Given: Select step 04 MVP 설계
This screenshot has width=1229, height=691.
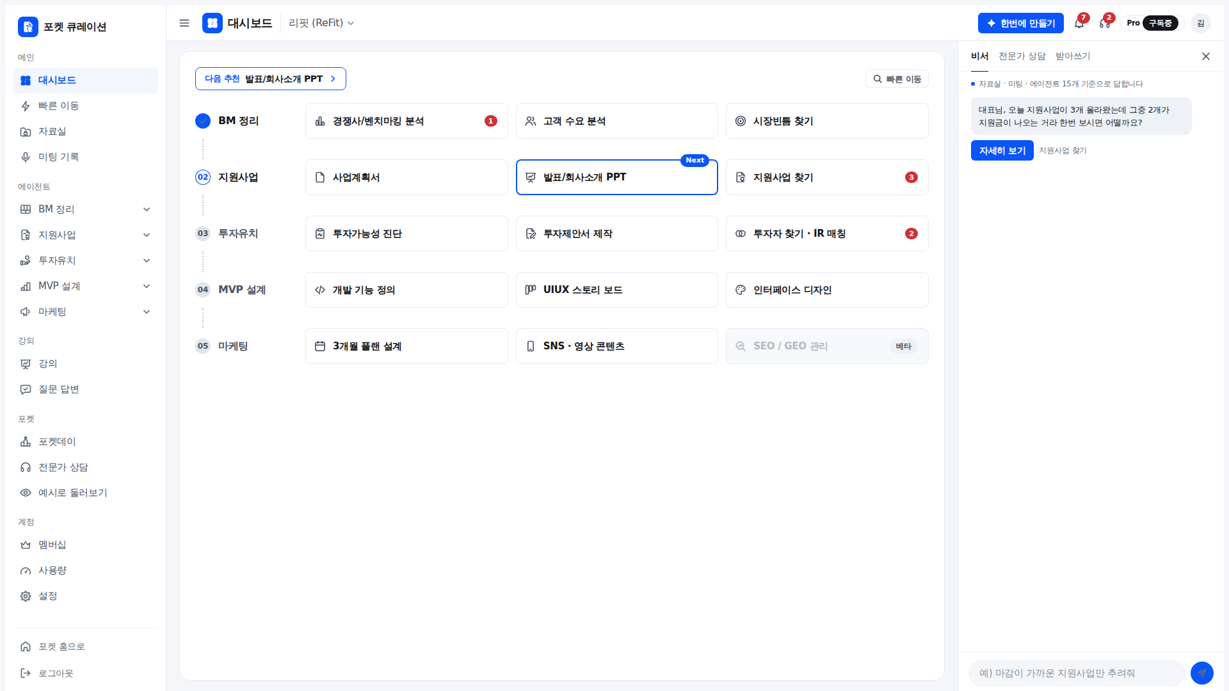Looking at the screenshot, I should pyautogui.click(x=230, y=290).
